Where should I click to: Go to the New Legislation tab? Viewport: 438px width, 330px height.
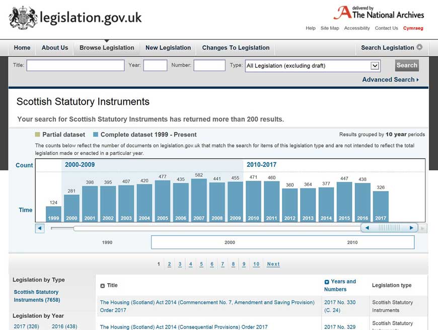[168, 48]
